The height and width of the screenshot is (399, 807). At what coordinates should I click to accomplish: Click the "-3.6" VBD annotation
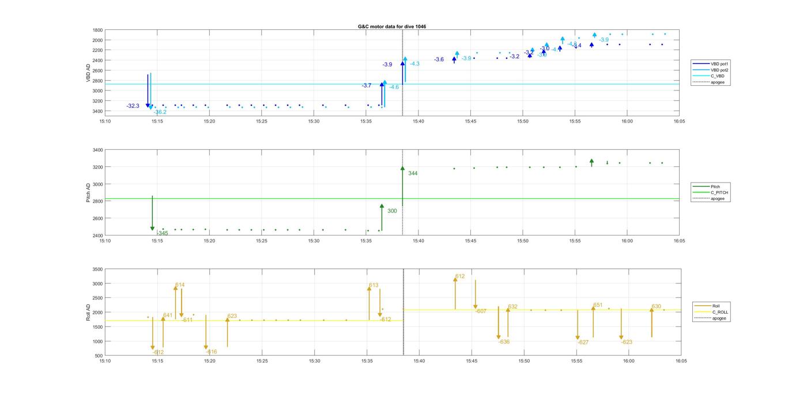tap(439, 59)
